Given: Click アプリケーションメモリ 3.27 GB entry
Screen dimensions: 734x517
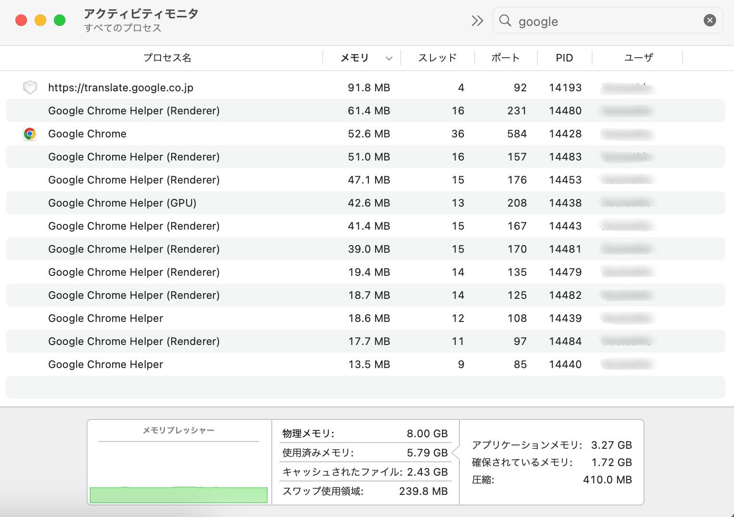Looking at the screenshot, I should tap(552, 445).
